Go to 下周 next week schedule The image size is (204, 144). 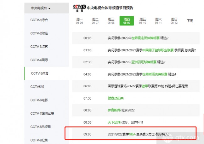(x=190, y=21)
